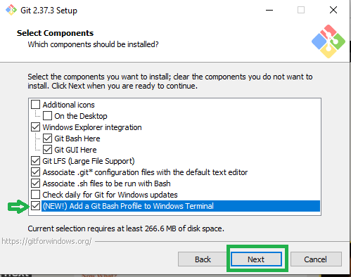Minimize the Git Setup window

point(269,10)
